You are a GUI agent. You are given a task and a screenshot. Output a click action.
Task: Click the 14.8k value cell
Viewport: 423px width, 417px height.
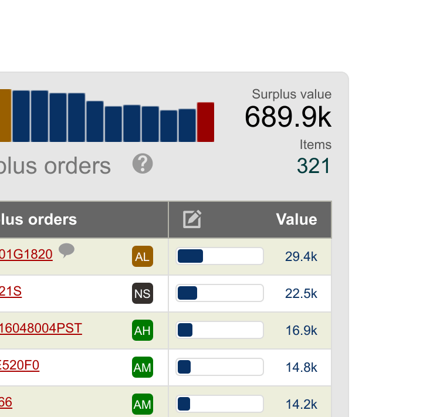click(x=301, y=367)
